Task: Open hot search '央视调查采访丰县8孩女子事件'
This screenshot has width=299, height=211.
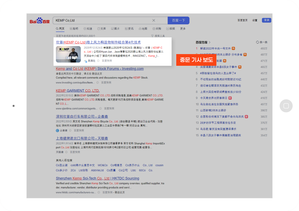Action: coord(218,67)
